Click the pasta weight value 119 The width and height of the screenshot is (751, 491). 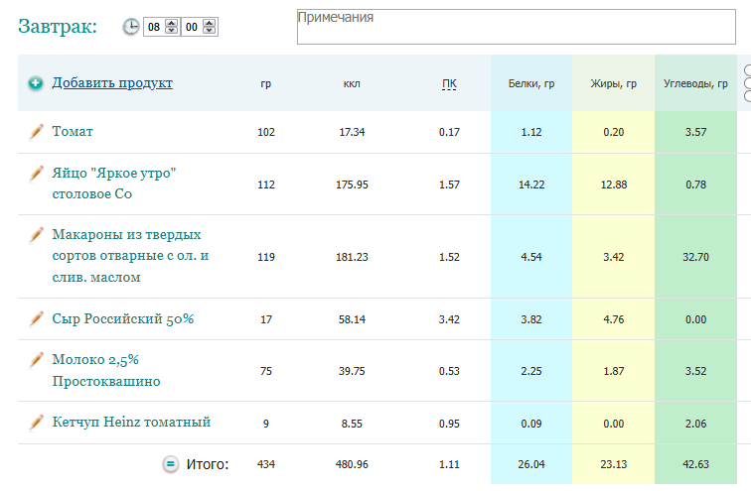click(266, 257)
